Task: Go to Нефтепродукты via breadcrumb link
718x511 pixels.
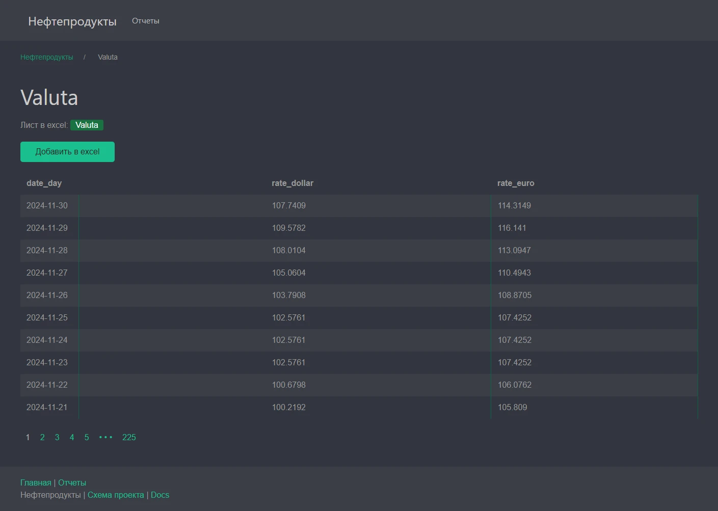Action: (x=46, y=57)
